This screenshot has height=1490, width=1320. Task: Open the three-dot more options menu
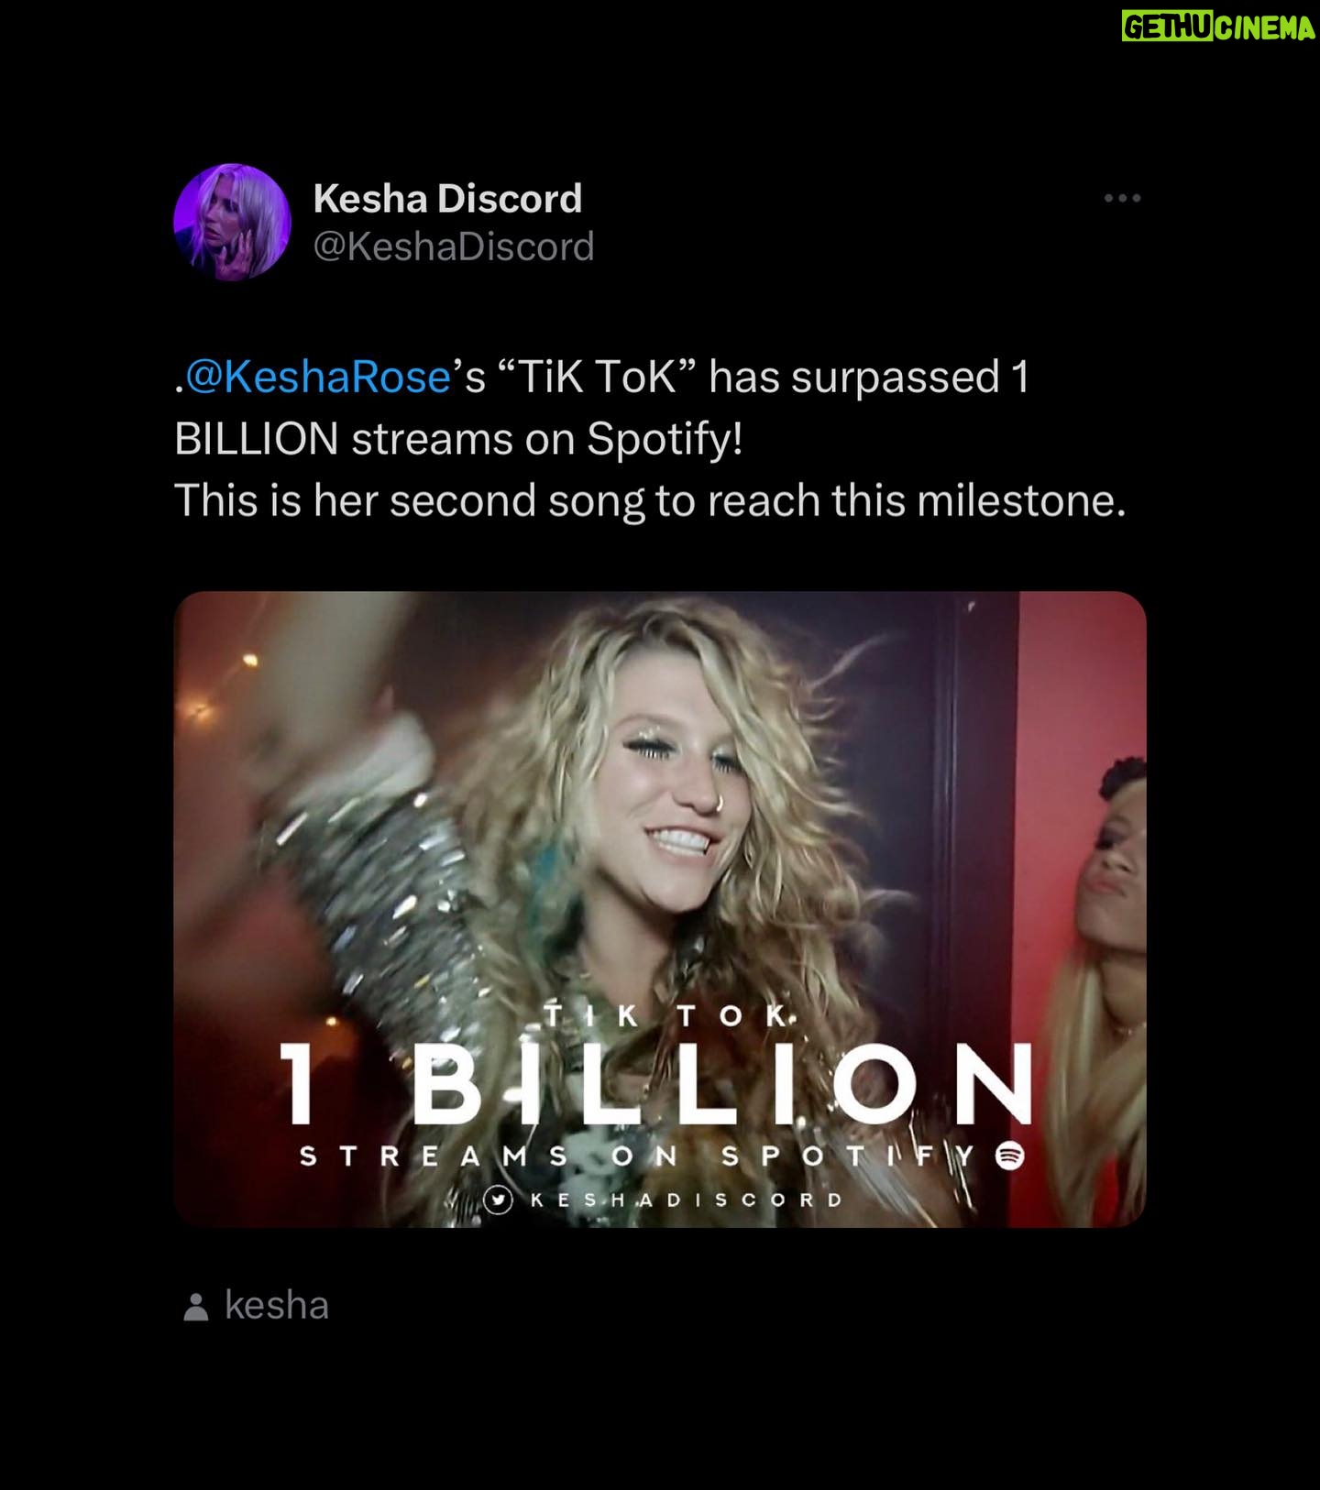click(1122, 198)
